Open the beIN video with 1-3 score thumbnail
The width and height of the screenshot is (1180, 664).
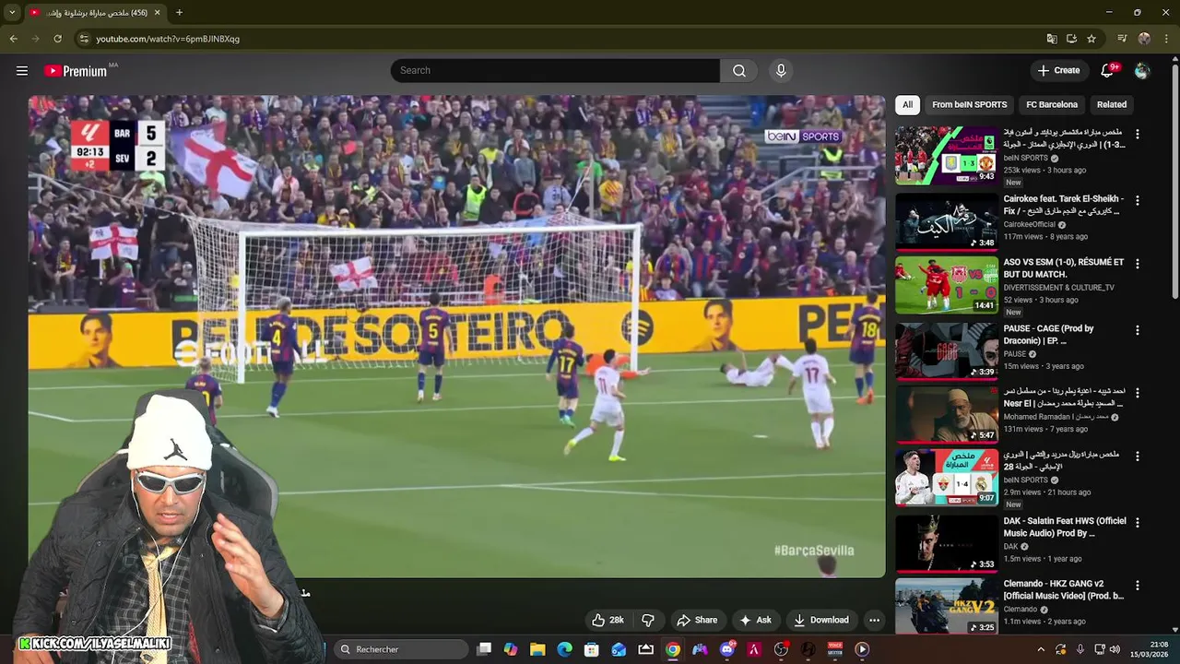[x=947, y=155]
